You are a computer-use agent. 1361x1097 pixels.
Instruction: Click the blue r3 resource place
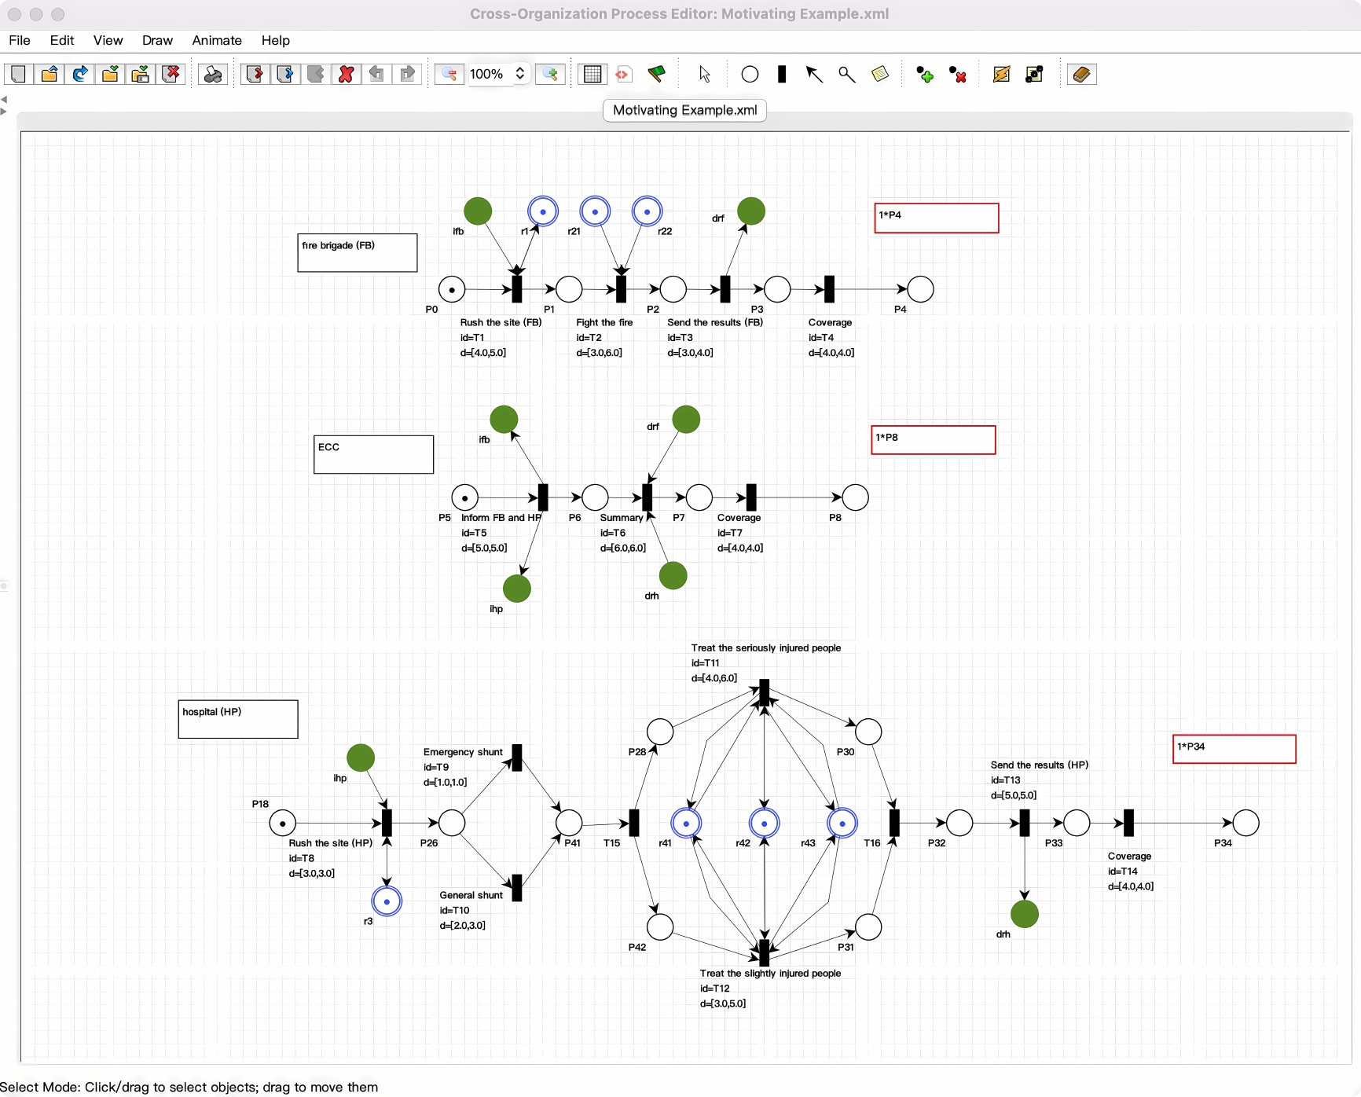tap(387, 901)
